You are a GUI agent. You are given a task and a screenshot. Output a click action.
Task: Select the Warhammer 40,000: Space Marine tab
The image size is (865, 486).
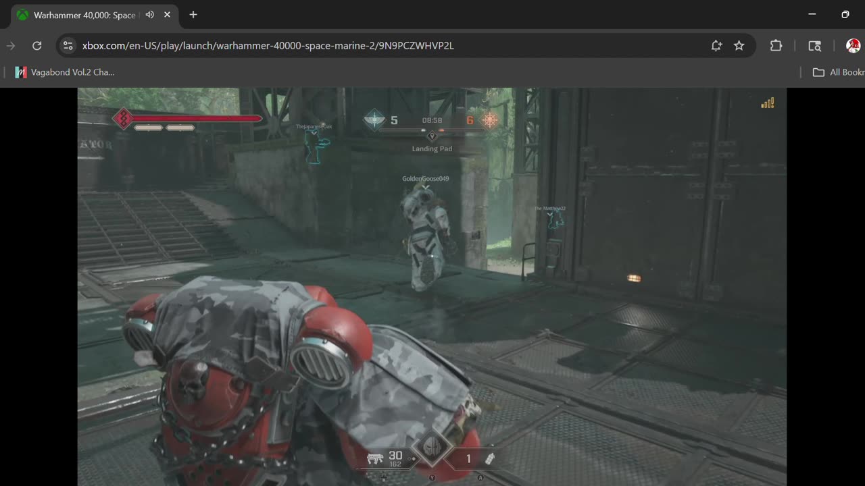pos(95,15)
